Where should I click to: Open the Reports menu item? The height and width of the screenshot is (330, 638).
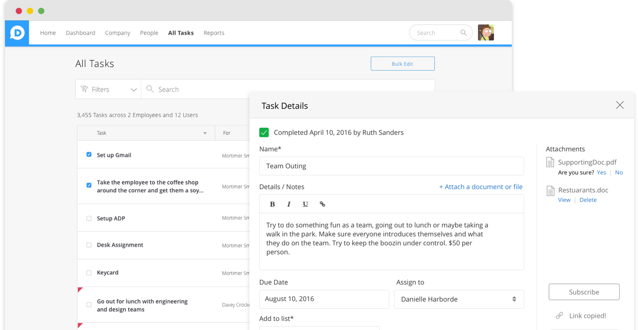(x=214, y=33)
